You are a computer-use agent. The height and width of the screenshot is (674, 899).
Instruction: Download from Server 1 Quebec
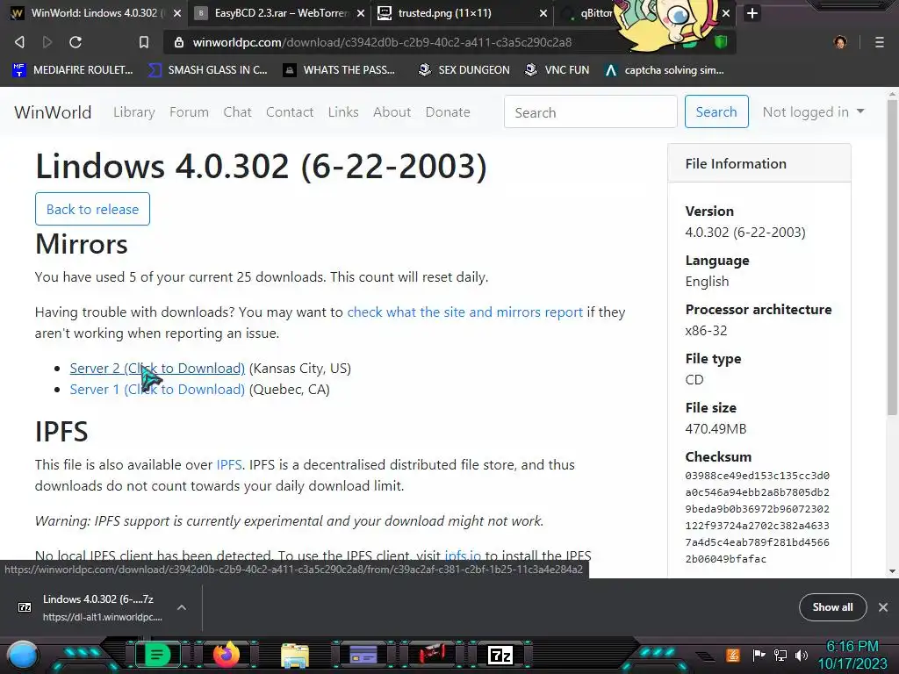pyautogui.click(x=157, y=390)
